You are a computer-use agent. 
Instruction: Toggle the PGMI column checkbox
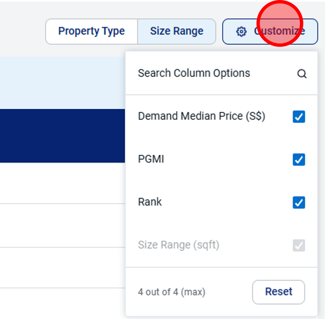(x=299, y=159)
